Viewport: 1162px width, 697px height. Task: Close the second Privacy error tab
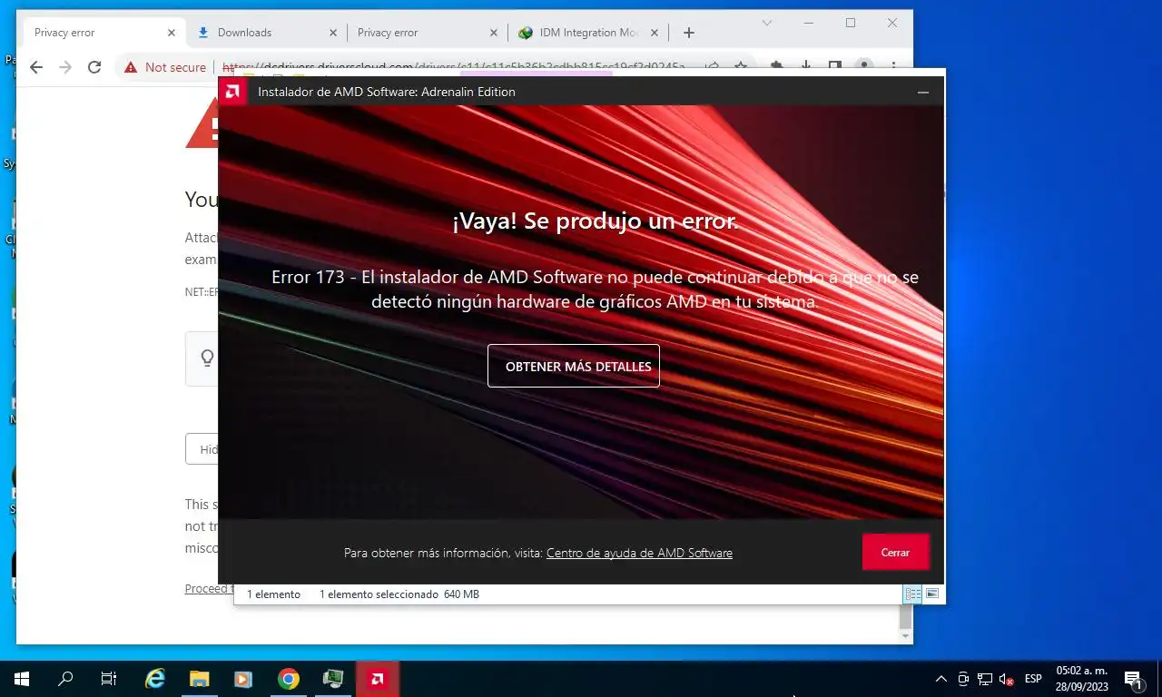point(494,33)
